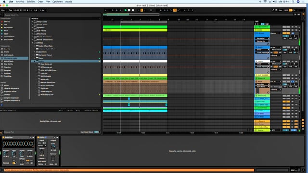The height and width of the screenshot is (173, 308).
Task: Open the Crear menu
Action: click(x=40, y=2)
